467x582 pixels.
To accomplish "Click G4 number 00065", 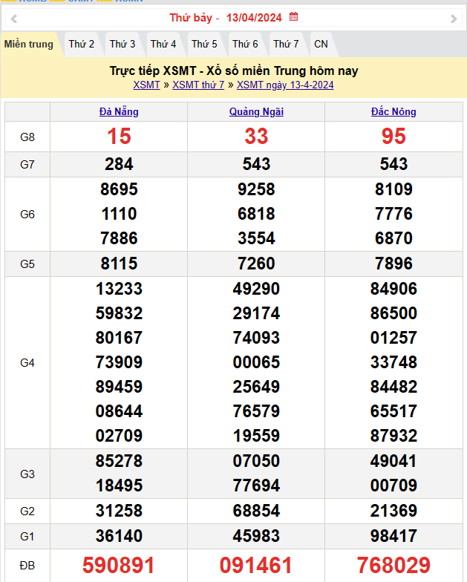I will tap(256, 362).
